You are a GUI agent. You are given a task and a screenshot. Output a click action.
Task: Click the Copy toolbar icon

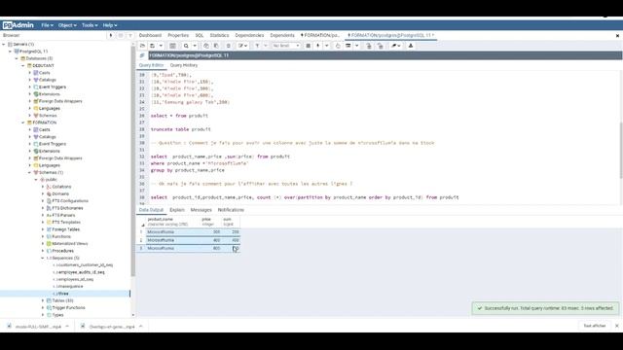[205, 46]
